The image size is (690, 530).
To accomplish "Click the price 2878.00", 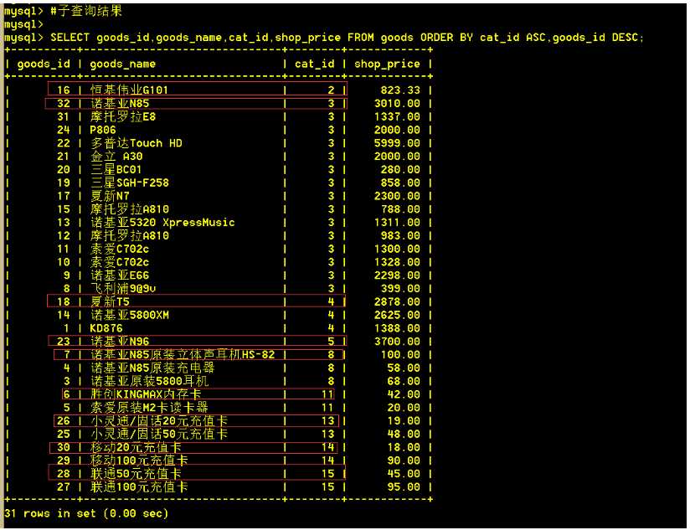I will [397, 301].
